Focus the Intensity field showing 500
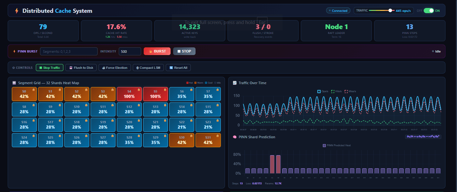This screenshot has width=457, height=192. pos(130,51)
